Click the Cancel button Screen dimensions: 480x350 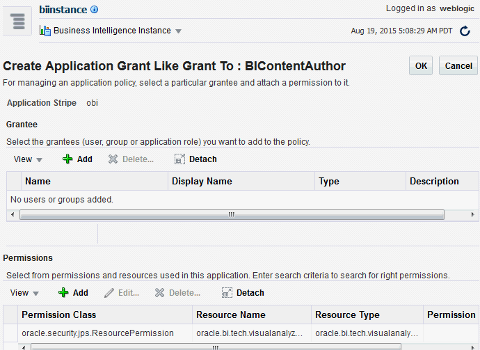pyautogui.click(x=458, y=65)
